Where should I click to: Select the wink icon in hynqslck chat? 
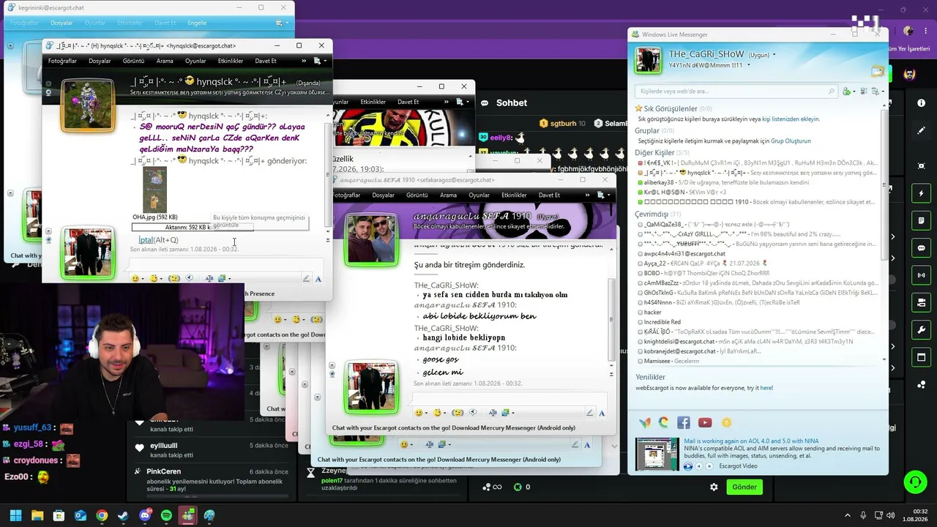click(x=154, y=278)
